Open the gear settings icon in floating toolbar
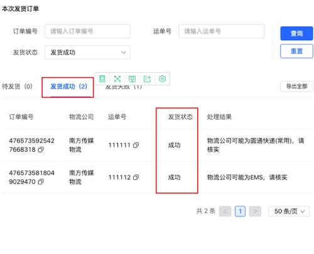 (x=162, y=79)
